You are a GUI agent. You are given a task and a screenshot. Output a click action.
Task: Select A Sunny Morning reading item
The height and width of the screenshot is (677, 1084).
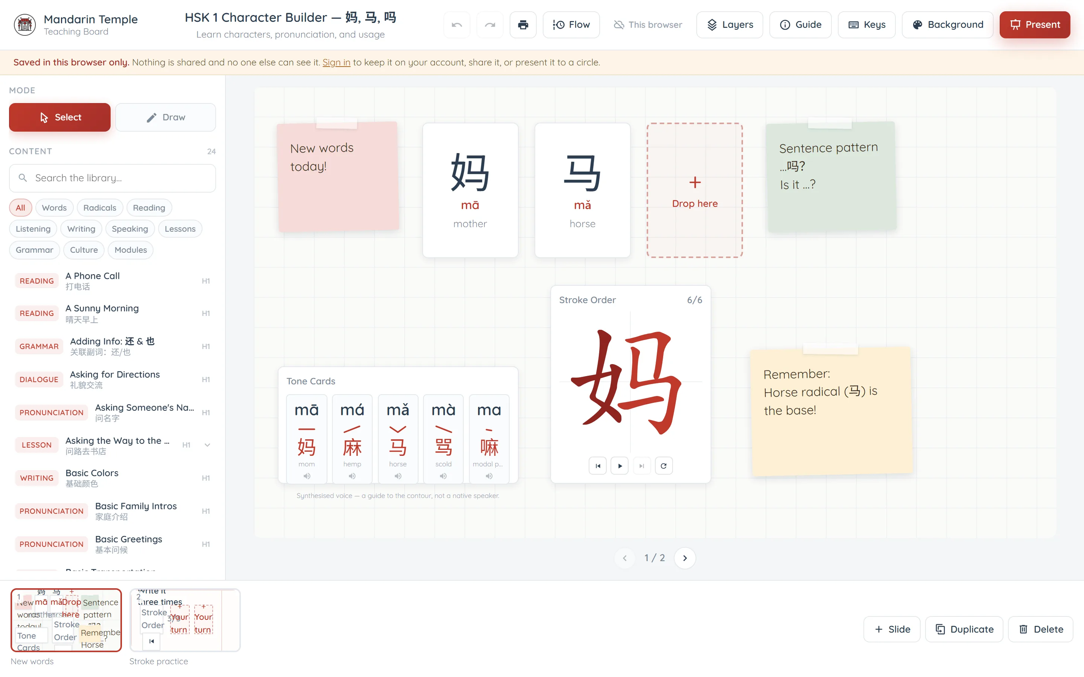[x=113, y=313]
